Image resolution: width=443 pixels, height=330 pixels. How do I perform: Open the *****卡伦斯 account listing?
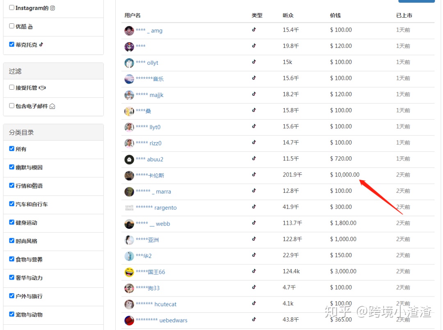150,176
